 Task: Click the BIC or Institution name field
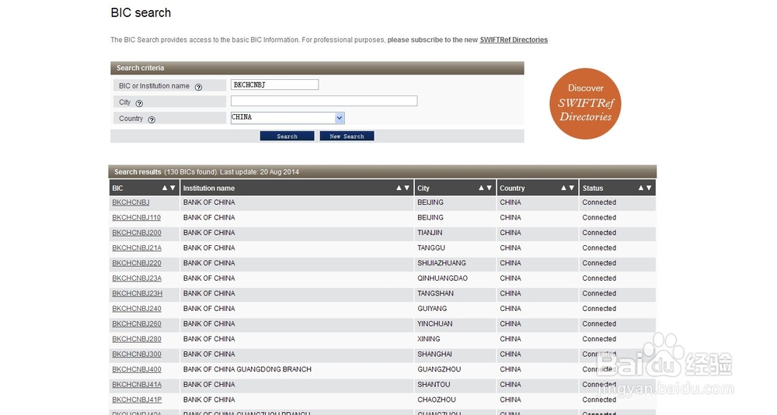click(x=274, y=85)
